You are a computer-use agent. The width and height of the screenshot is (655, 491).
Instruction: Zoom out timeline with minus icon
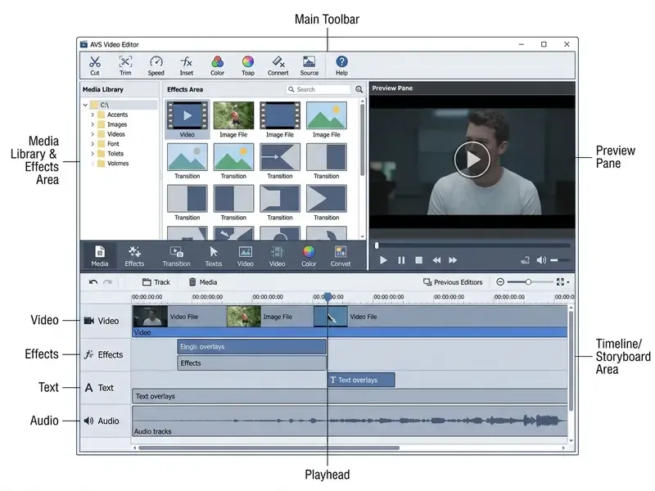[x=500, y=282]
